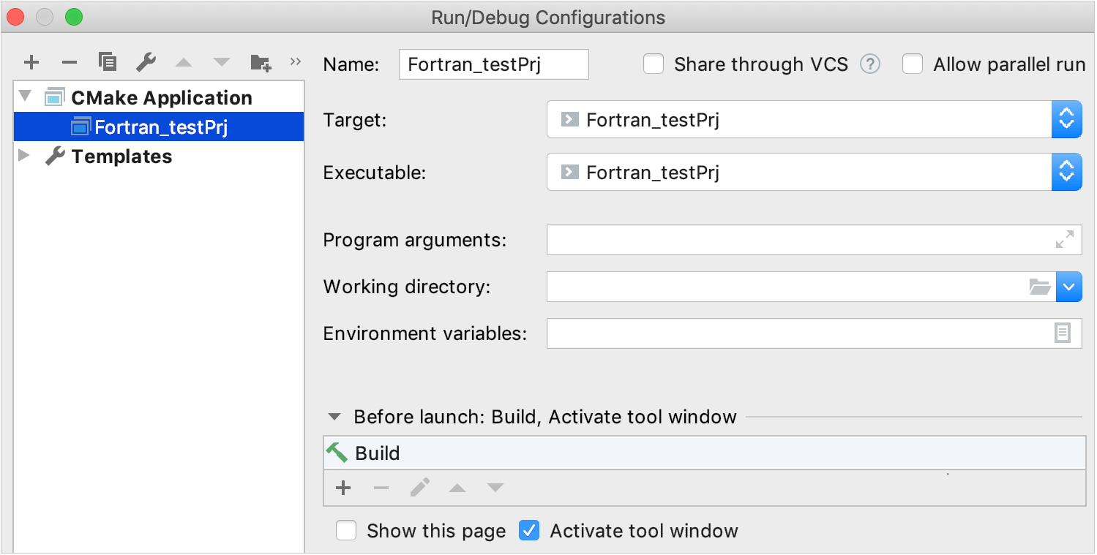Viewport: 1097px width, 555px height.
Task: Open the environment variables editor
Action: click(1063, 333)
